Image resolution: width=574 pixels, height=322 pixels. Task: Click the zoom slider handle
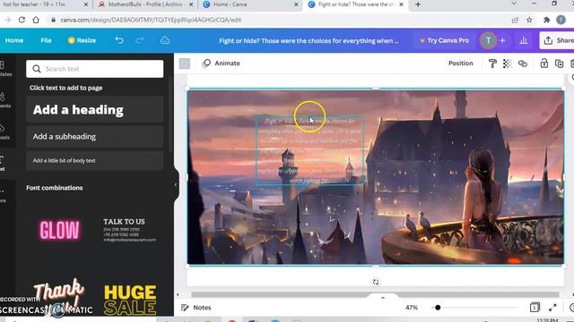click(438, 308)
